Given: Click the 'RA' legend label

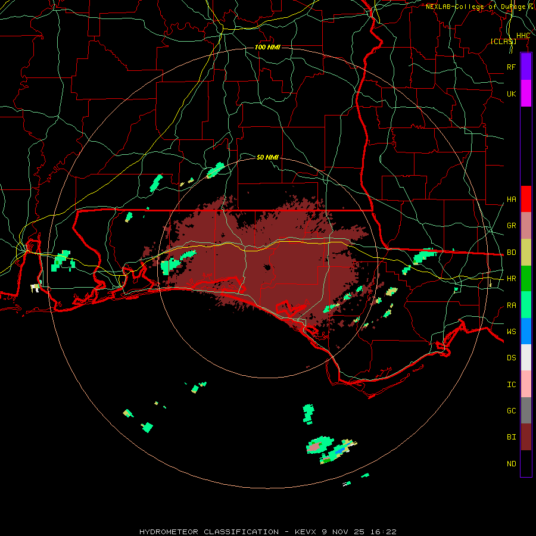Looking at the screenshot, I should [511, 306].
